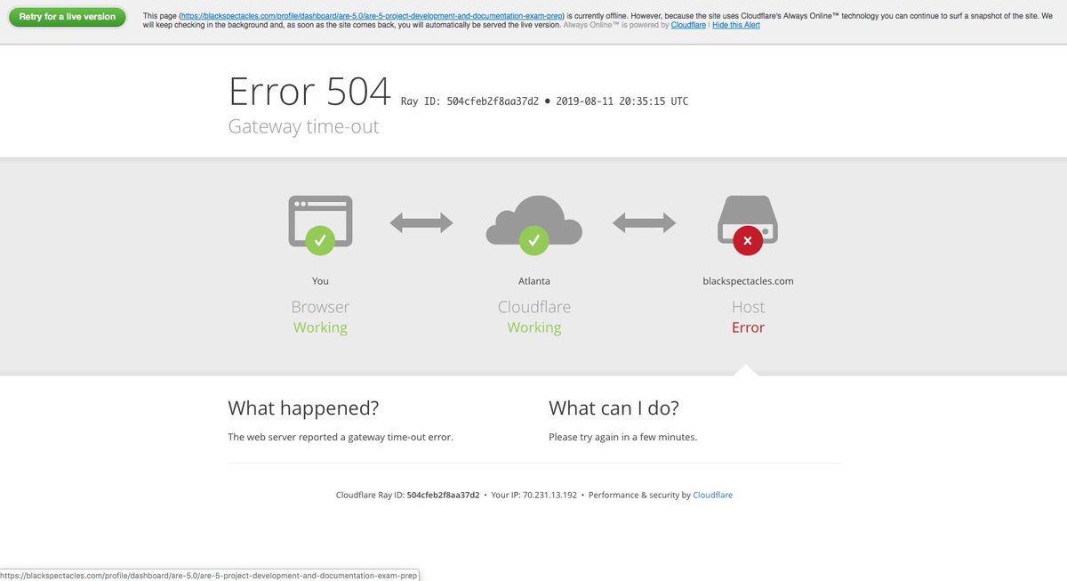Click the Gateway time-out subtitle

click(x=304, y=126)
